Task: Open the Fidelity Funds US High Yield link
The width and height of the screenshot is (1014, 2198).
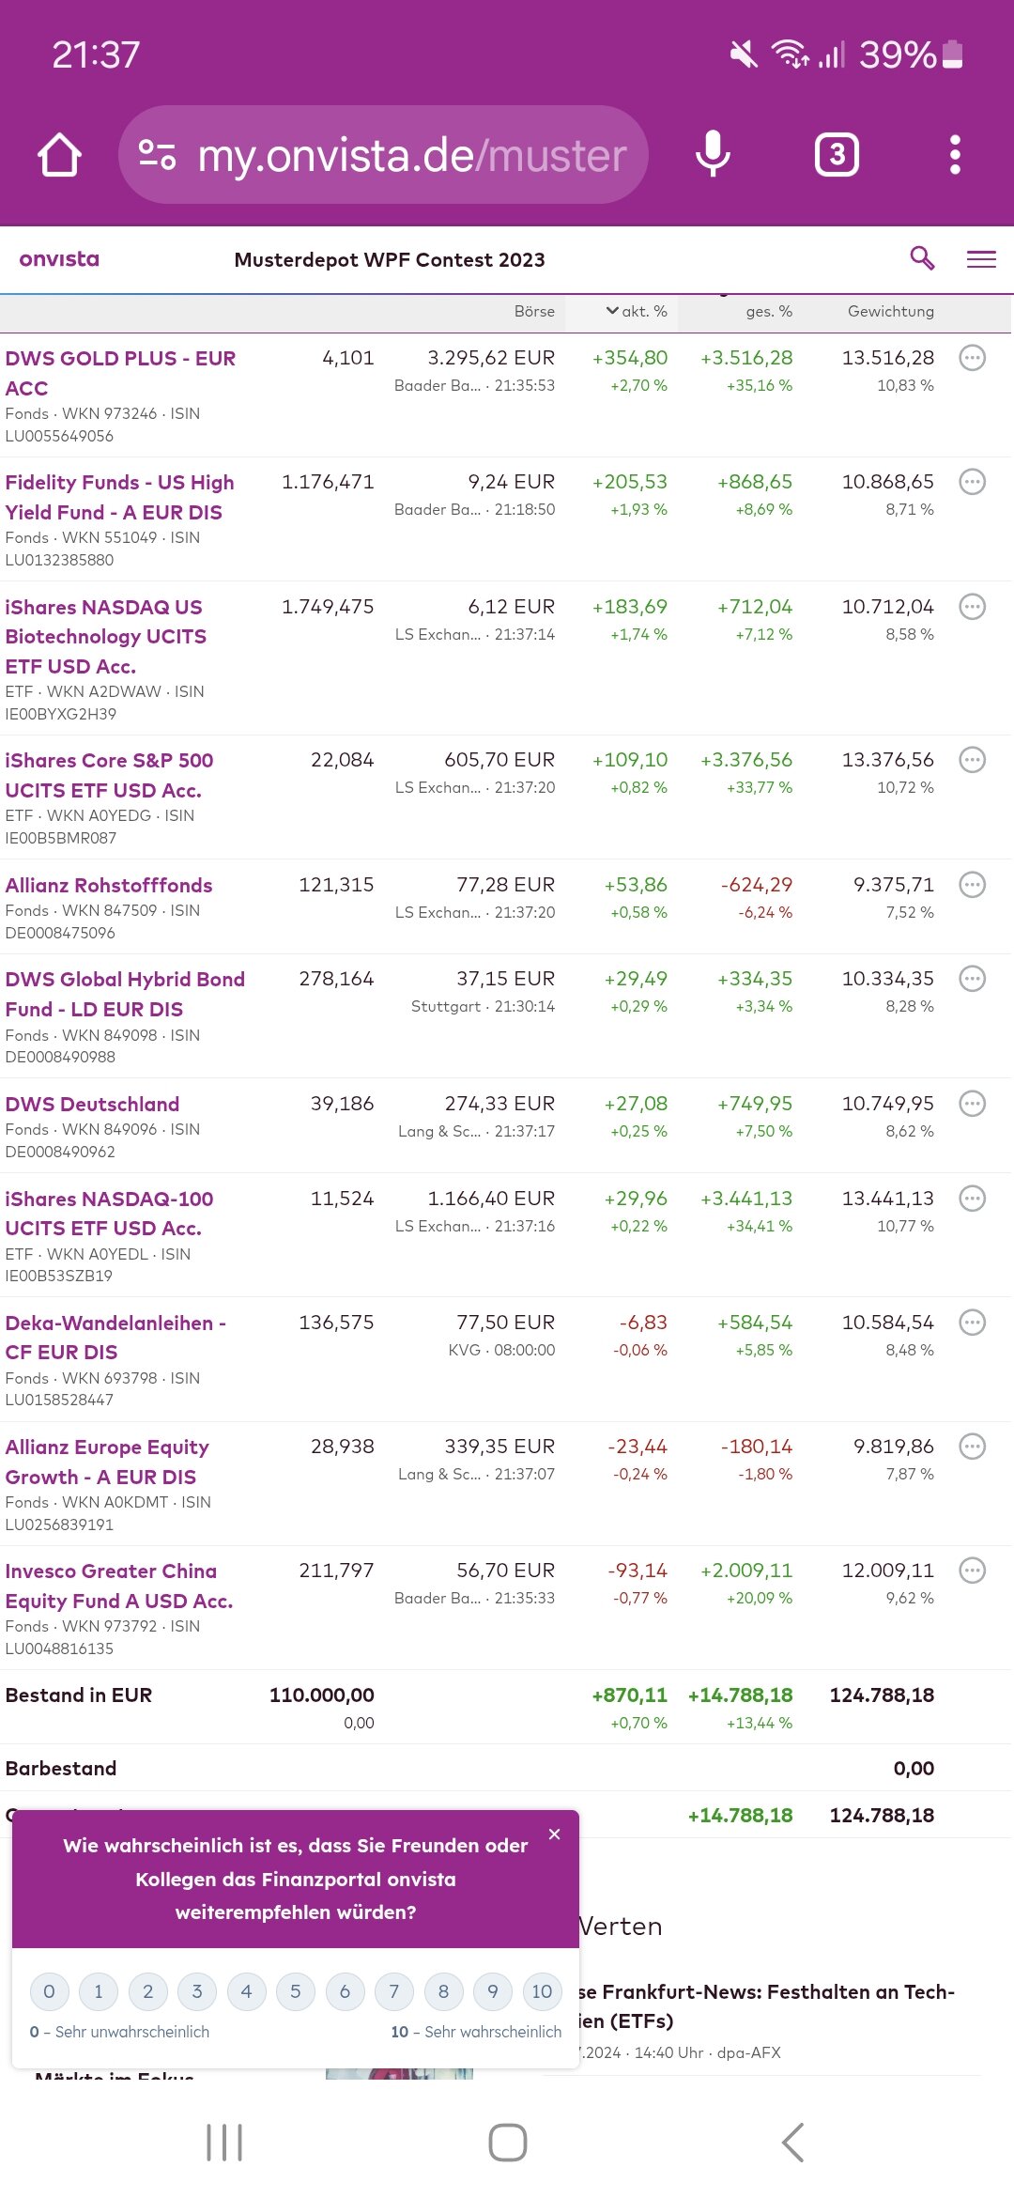Action: [119, 497]
